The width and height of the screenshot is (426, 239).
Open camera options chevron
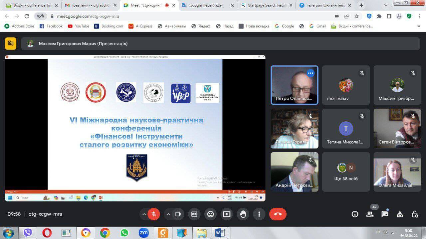(168, 214)
